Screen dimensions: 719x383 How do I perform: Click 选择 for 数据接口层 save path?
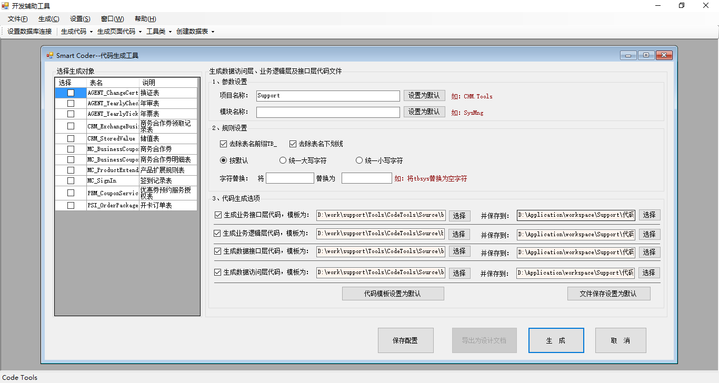tap(650, 252)
